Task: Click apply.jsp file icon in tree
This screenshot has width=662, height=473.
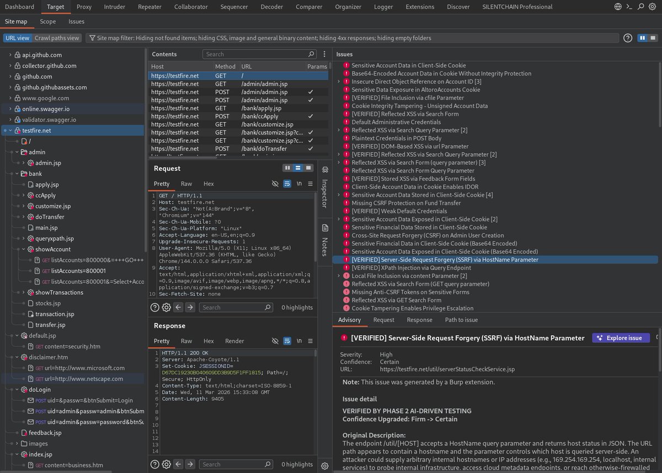Action: pyautogui.click(x=31, y=185)
